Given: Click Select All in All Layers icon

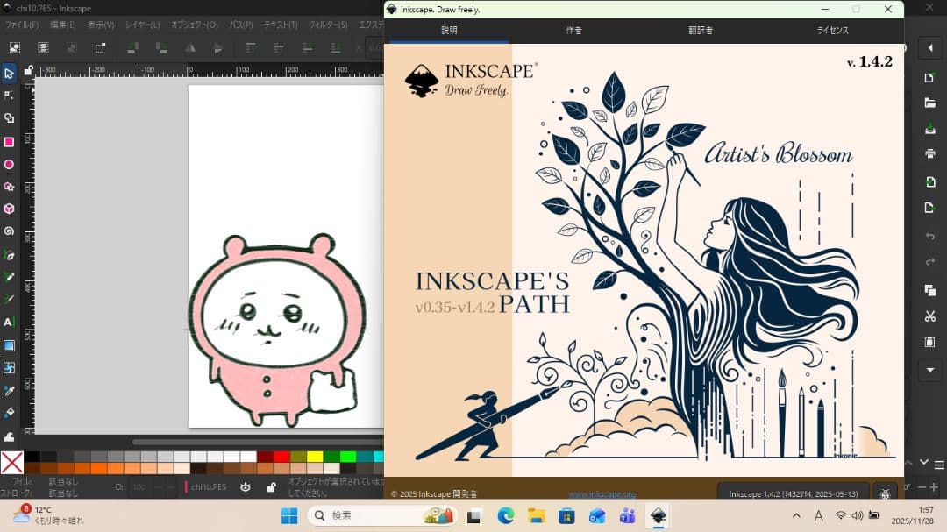Looking at the screenshot, I should (43, 47).
